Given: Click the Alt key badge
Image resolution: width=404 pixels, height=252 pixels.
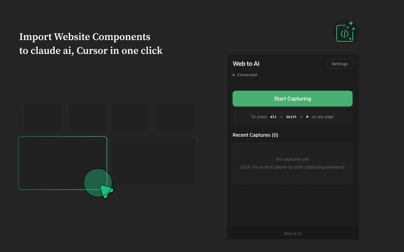Looking at the screenshot, I should pyautogui.click(x=273, y=117).
